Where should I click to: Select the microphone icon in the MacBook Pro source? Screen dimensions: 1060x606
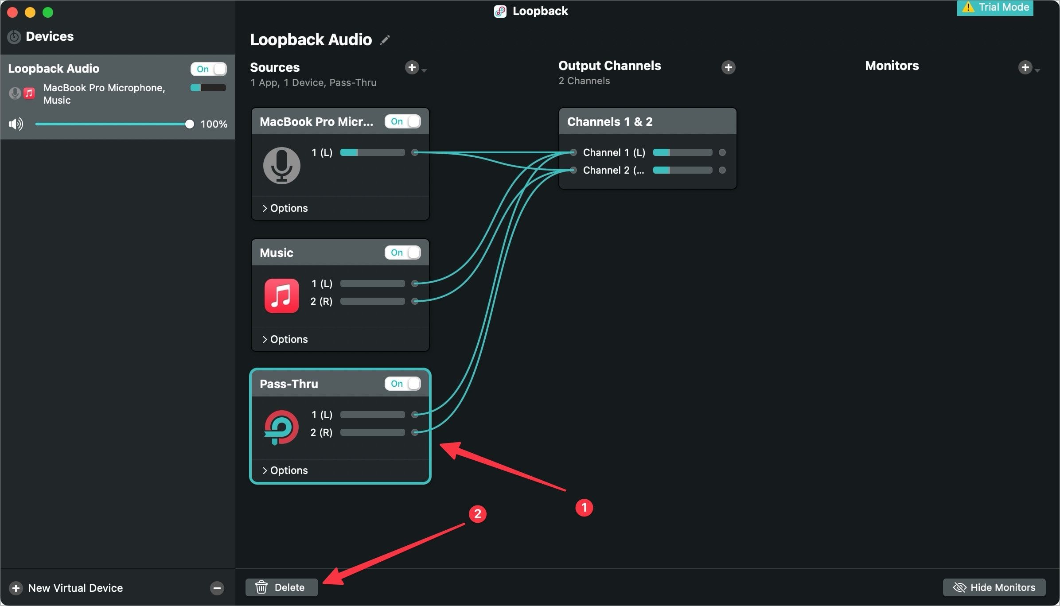[x=281, y=165]
